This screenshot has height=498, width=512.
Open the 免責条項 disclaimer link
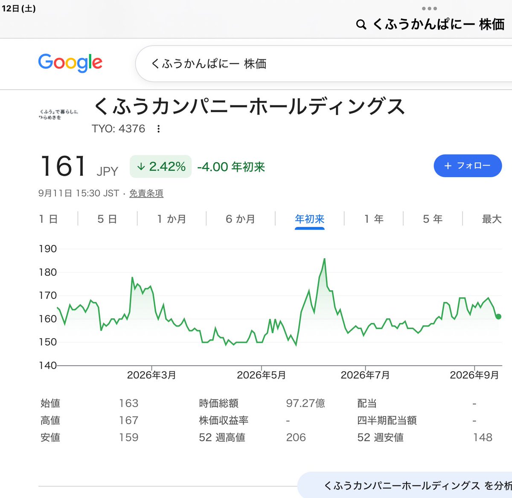tap(146, 193)
